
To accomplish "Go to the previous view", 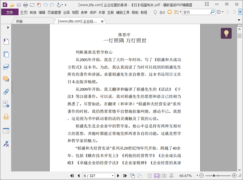I will pyautogui.click(x=132, y=176).
